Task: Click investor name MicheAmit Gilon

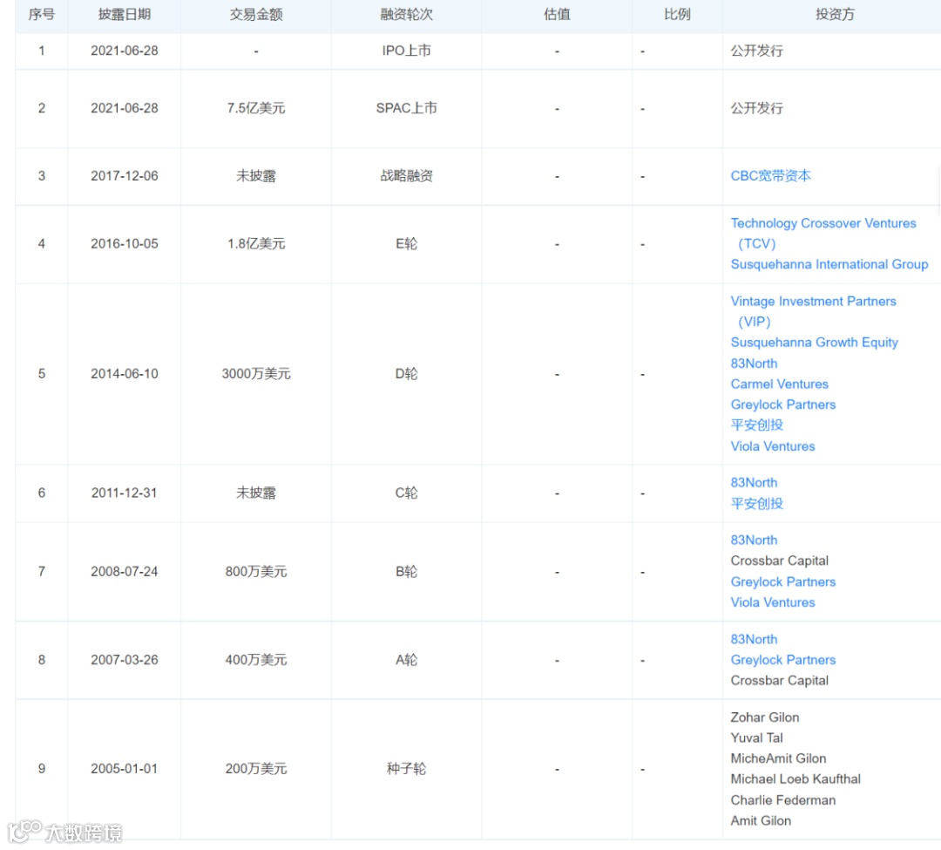Action: pyautogui.click(x=778, y=759)
